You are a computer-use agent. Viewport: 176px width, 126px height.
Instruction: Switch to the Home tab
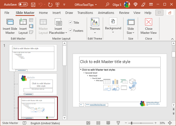(43, 13)
